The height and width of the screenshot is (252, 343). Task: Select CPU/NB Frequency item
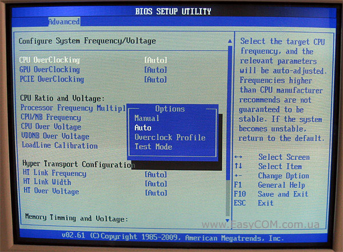(x=51, y=117)
